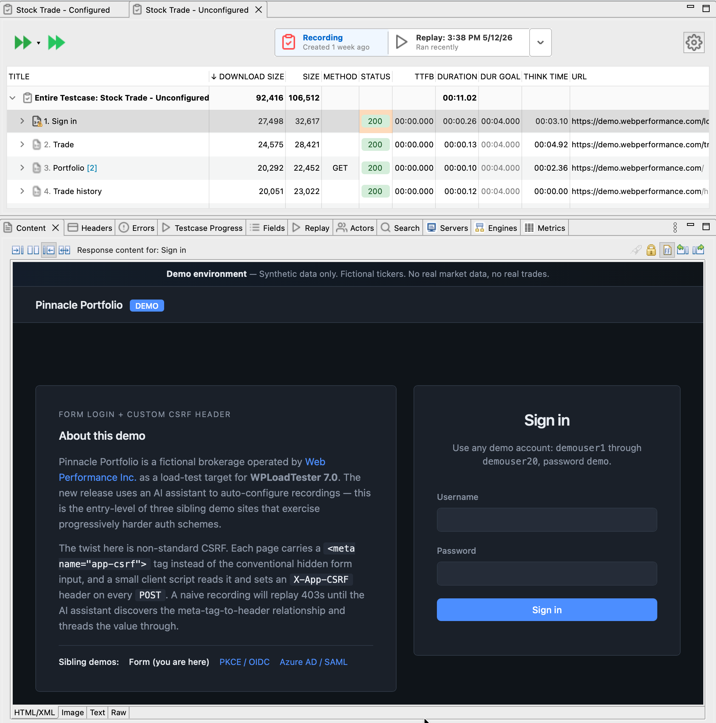Viewport: 716px width, 723px height.
Task: Open the settings gear at the top right
Action: pos(694,42)
